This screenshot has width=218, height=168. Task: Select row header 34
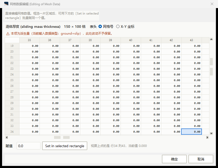point(12,132)
